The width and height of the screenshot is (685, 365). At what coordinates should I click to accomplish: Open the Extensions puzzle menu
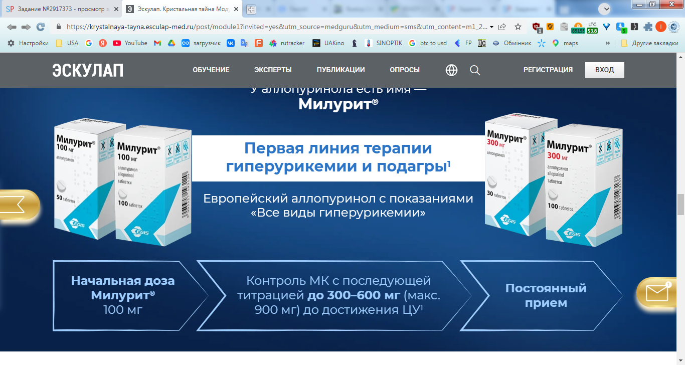648,27
